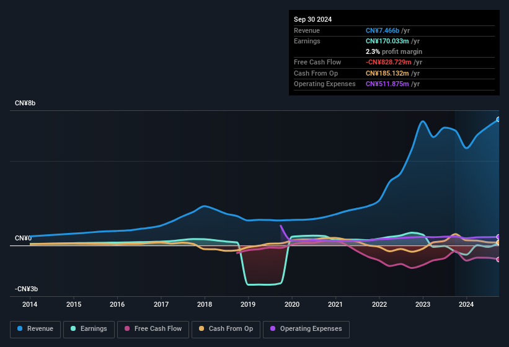509x347 pixels.
Task: Select the 2018 label on the x-axis
Action: (x=205, y=304)
